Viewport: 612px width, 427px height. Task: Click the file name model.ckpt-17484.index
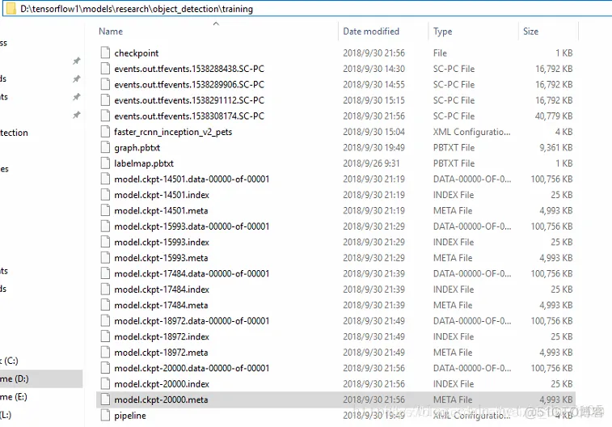pyautogui.click(x=162, y=290)
